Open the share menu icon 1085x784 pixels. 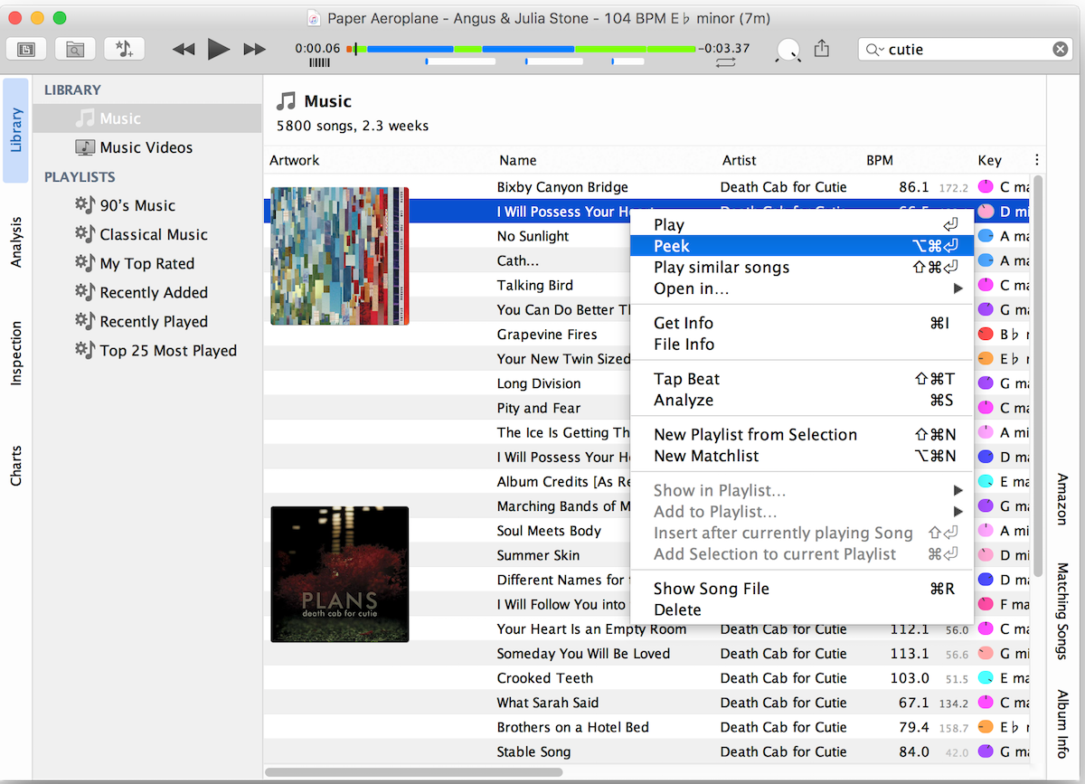(821, 48)
